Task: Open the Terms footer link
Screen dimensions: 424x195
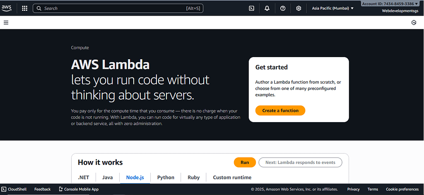Action: 373,189
